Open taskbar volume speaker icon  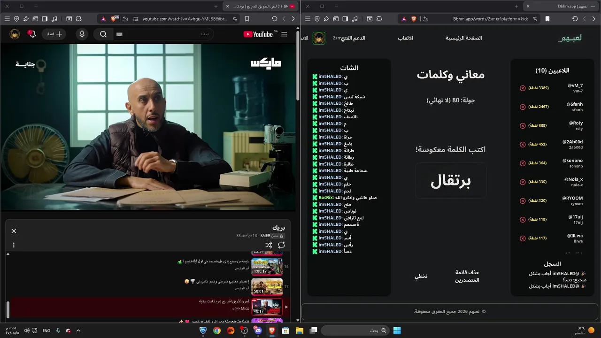point(27,330)
